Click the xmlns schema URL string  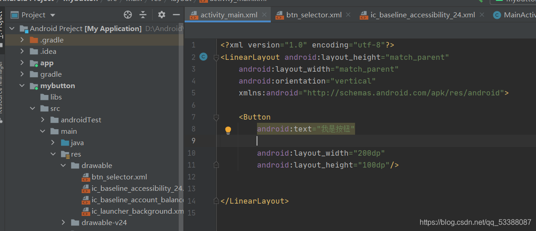click(x=403, y=93)
